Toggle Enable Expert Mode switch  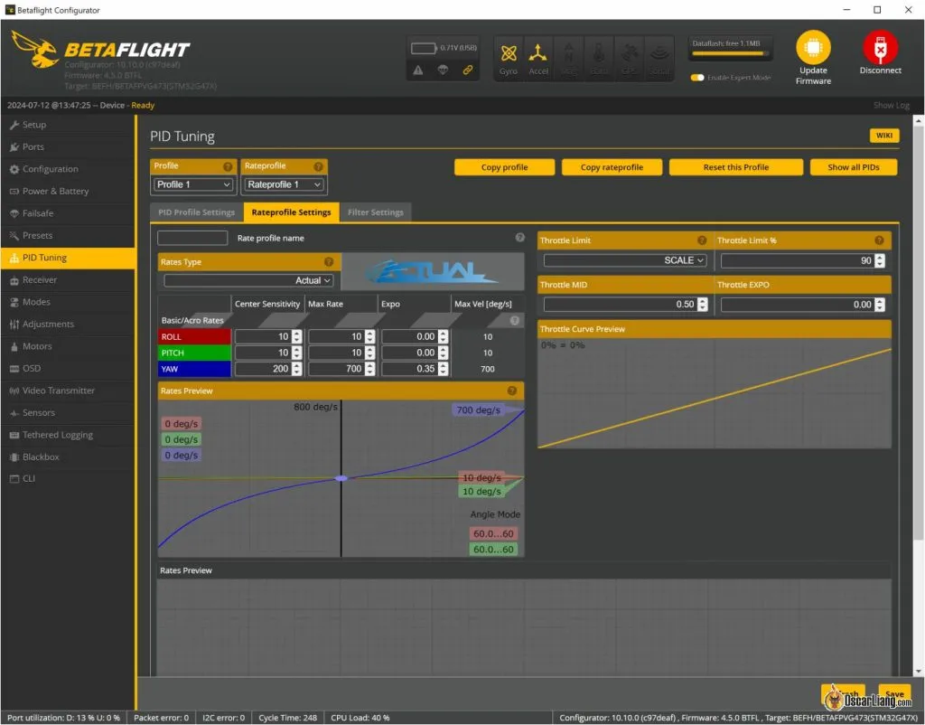click(x=697, y=78)
